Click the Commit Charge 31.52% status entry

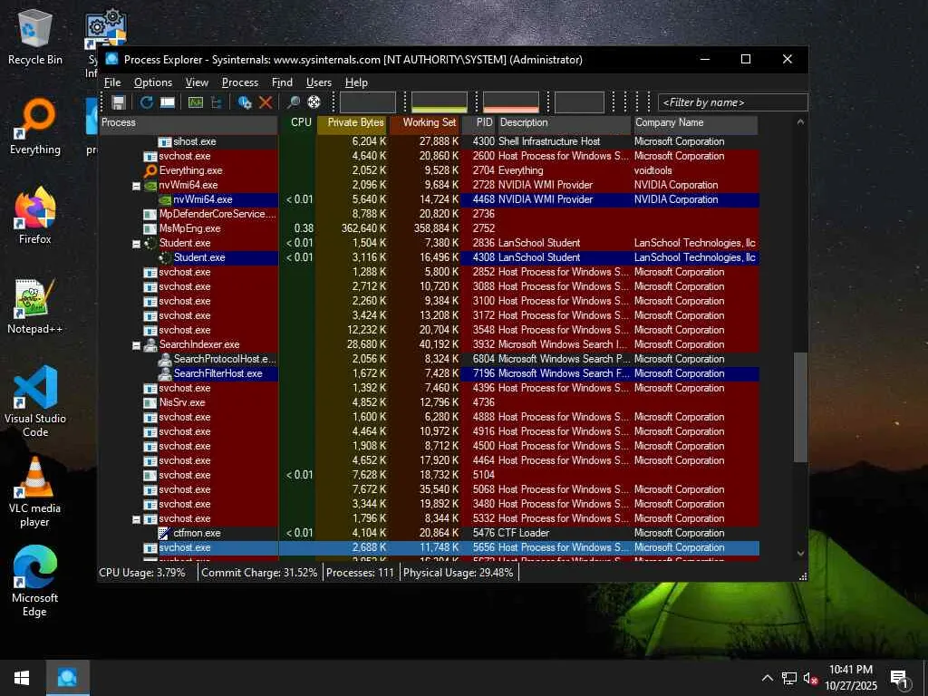(259, 573)
